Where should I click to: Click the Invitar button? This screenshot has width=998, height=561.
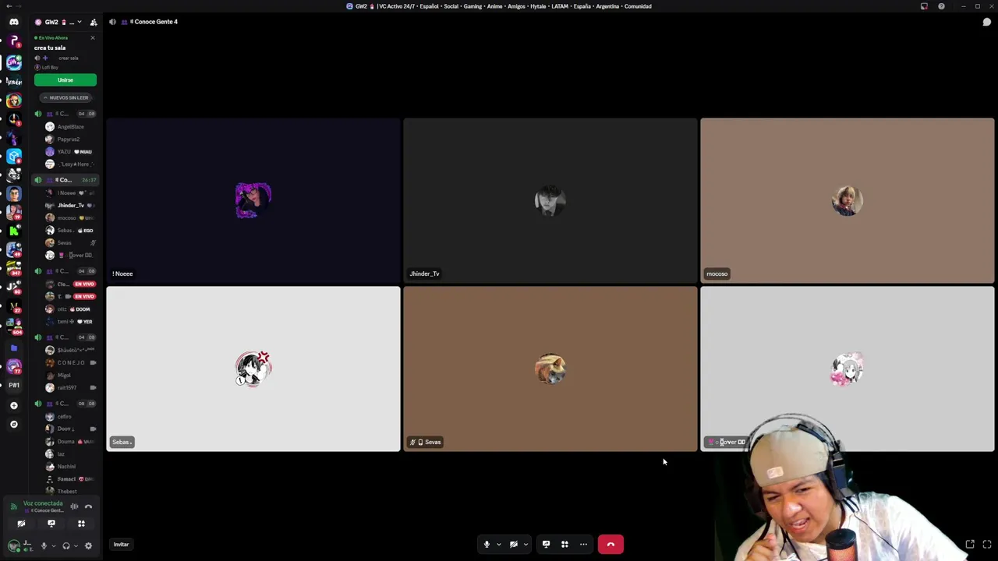point(121,545)
